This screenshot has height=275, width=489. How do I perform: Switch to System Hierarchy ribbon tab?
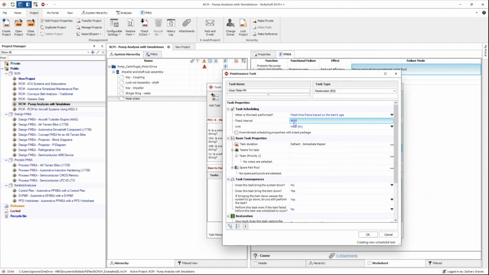pos(94,13)
